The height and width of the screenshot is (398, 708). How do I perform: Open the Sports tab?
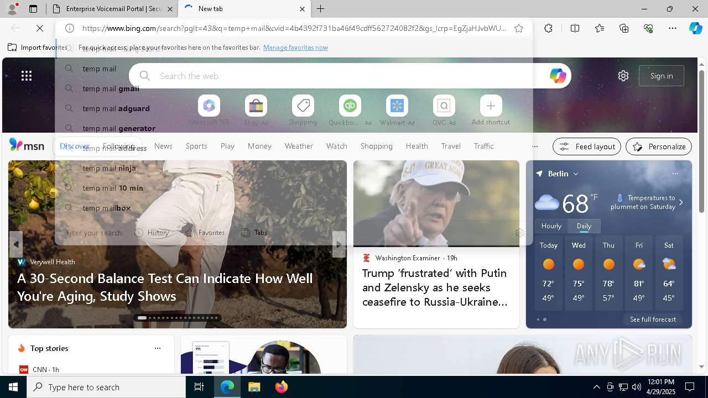[196, 146]
